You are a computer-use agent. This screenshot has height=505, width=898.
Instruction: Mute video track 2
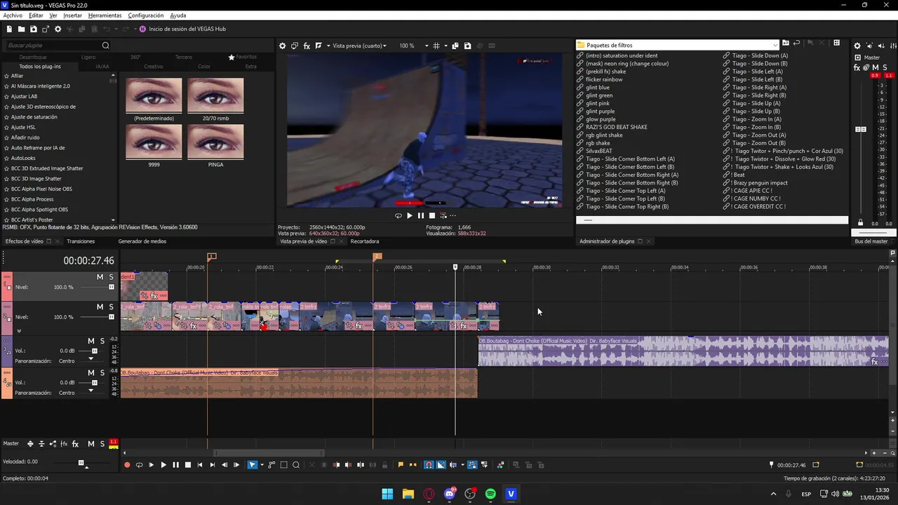click(x=100, y=307)
